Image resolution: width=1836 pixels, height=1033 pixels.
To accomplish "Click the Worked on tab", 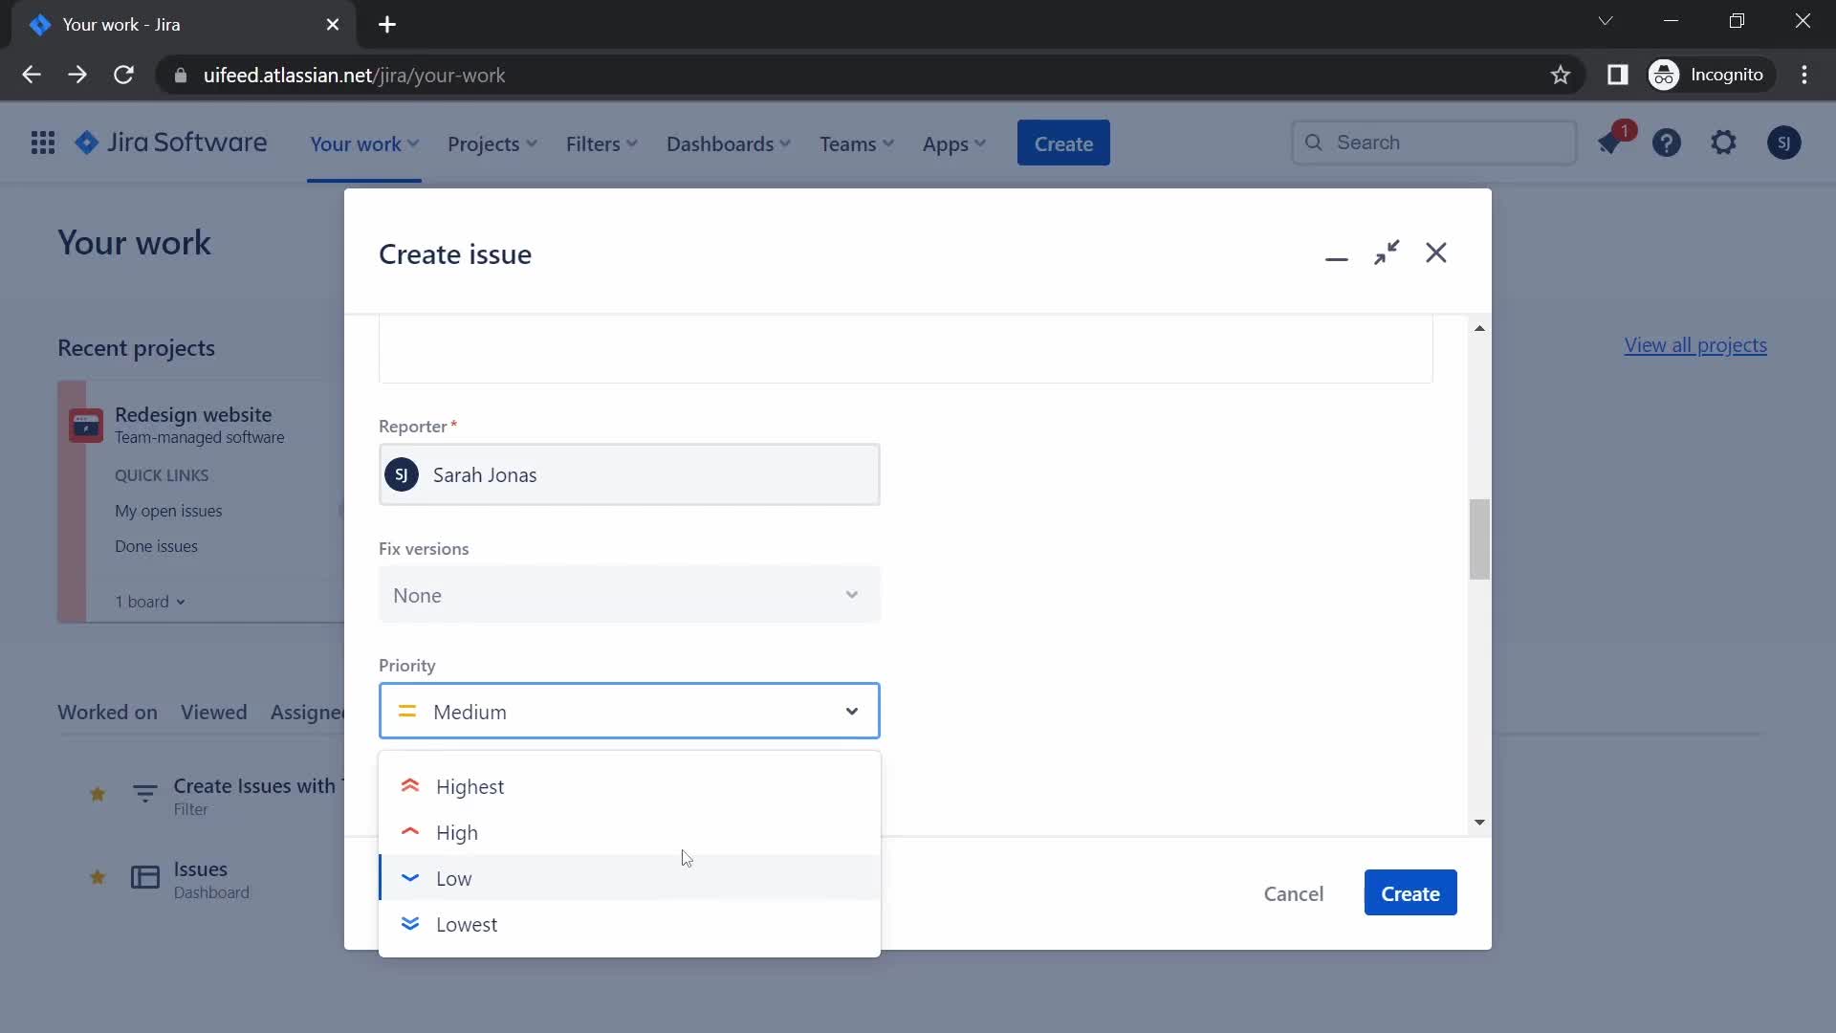I will click(x=107, y=712).
